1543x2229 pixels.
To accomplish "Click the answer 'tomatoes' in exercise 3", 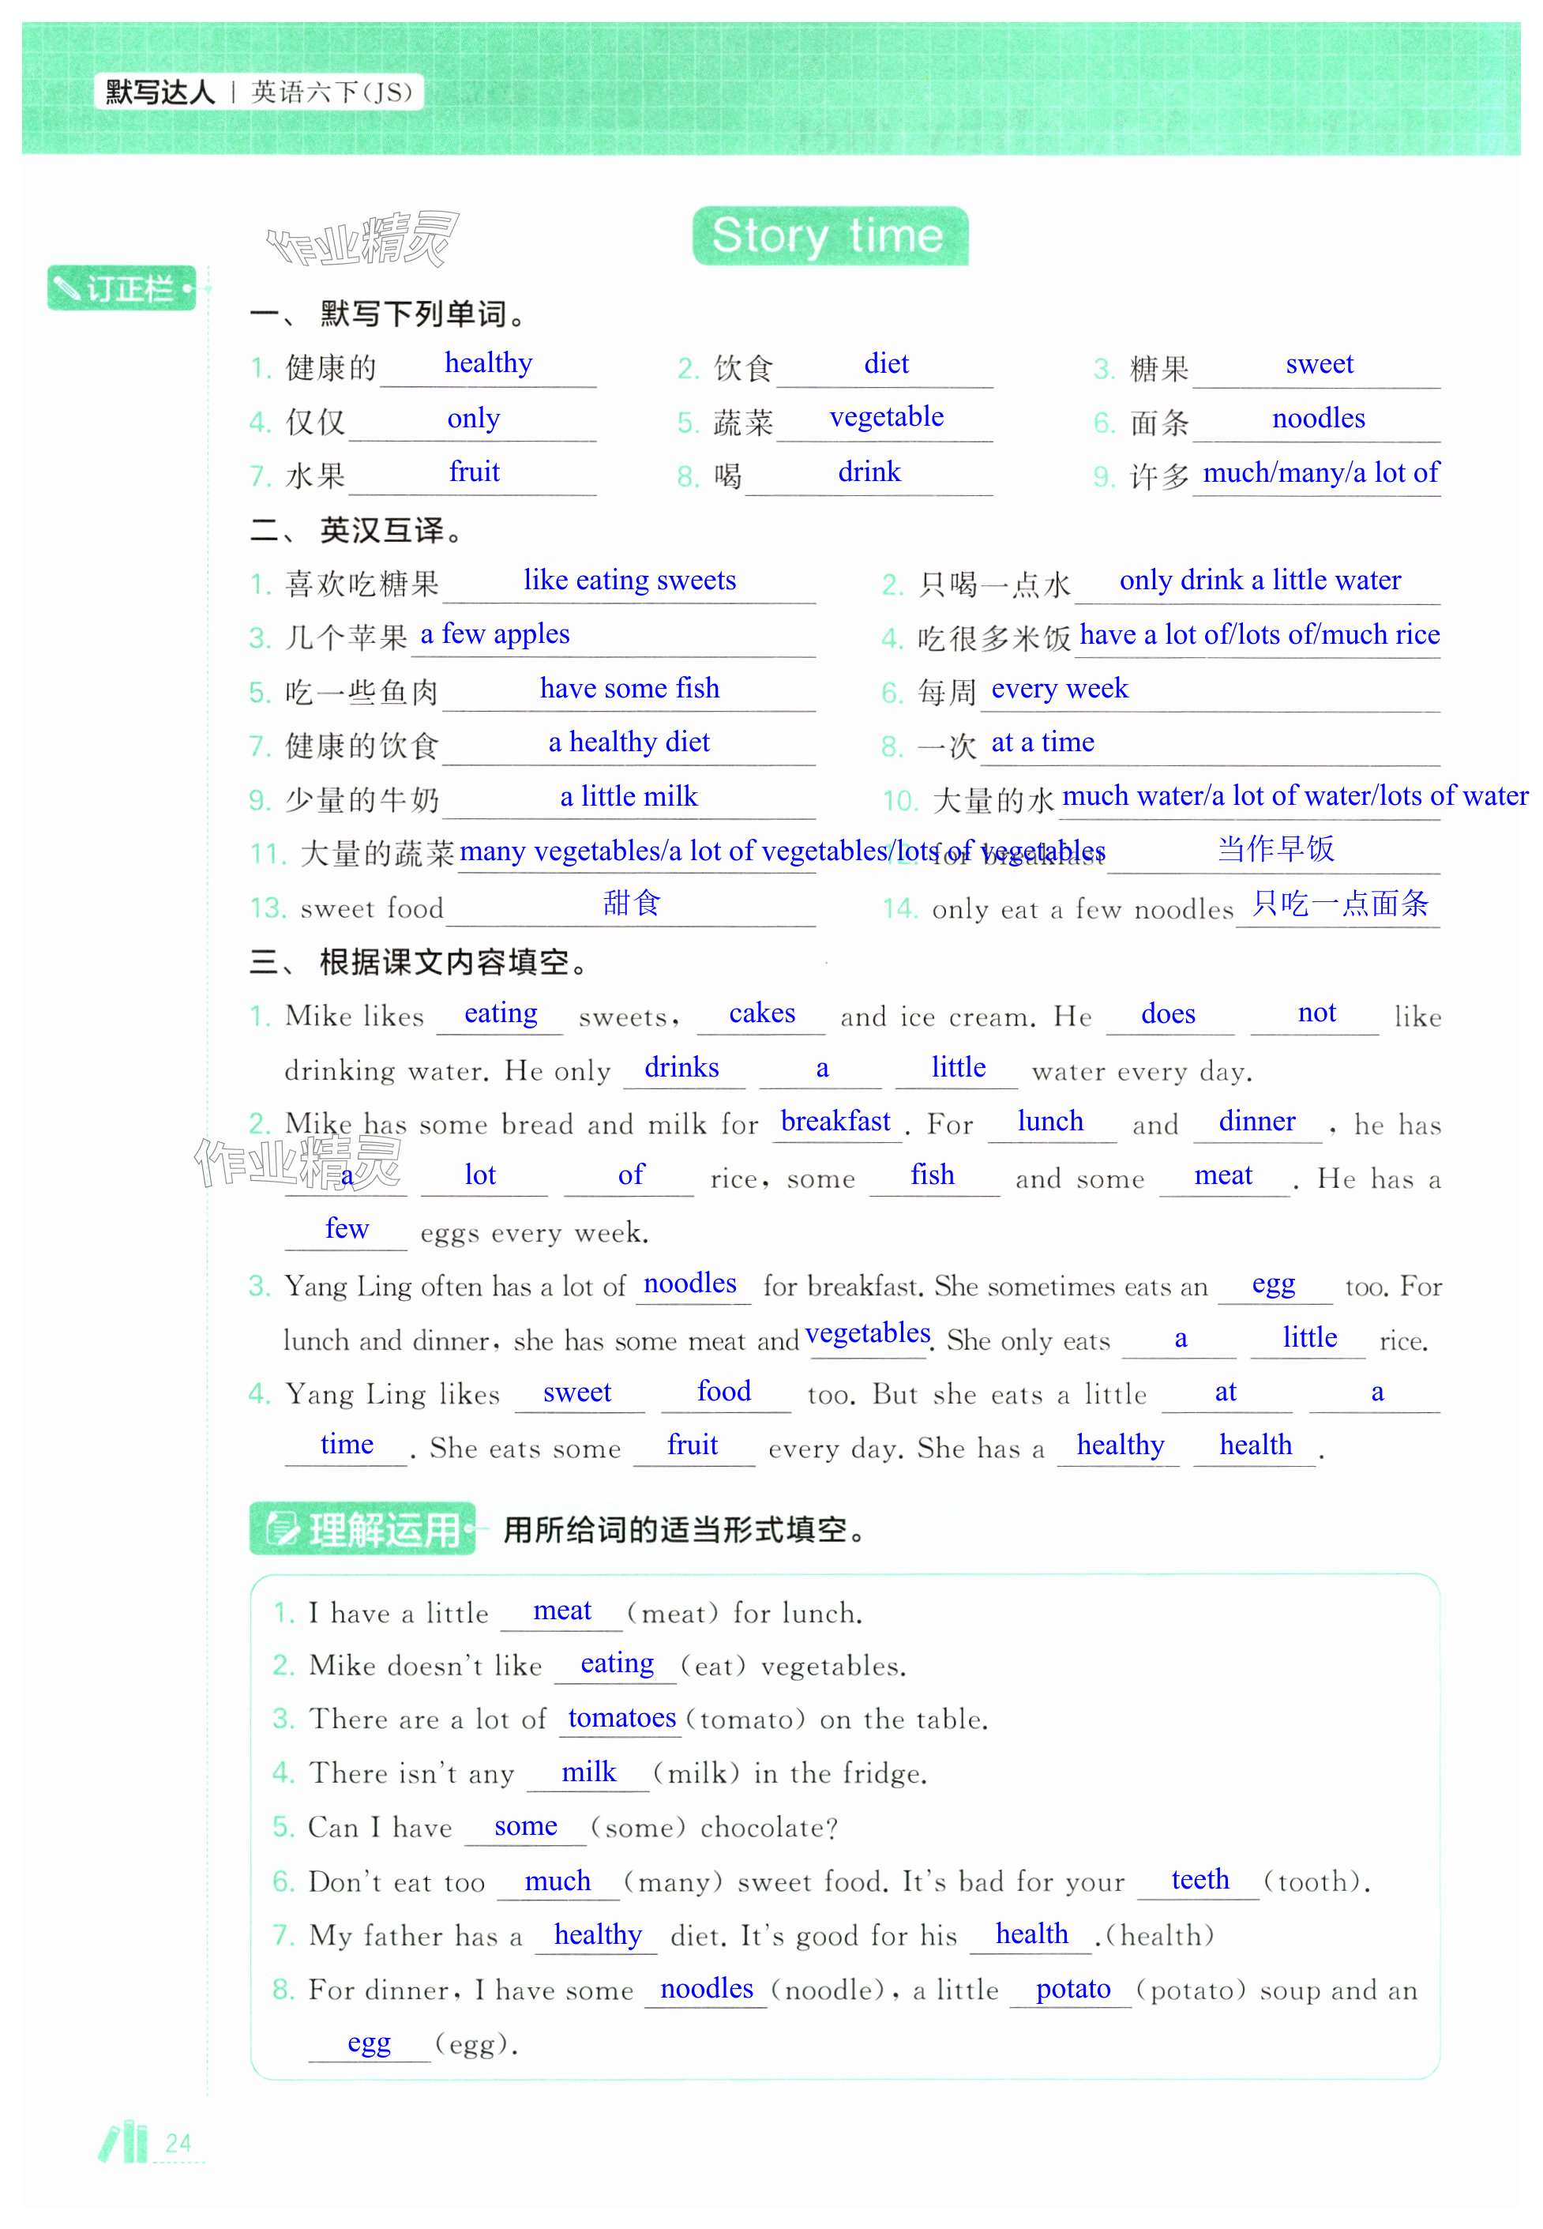I will (621, 1717).
